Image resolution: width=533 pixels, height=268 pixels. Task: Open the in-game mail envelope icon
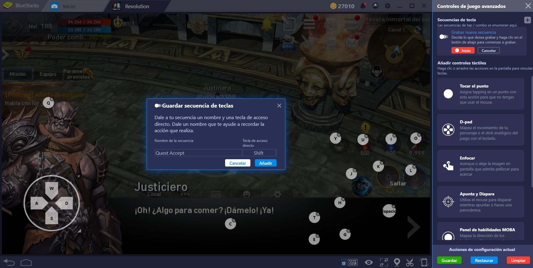[352, 43]
